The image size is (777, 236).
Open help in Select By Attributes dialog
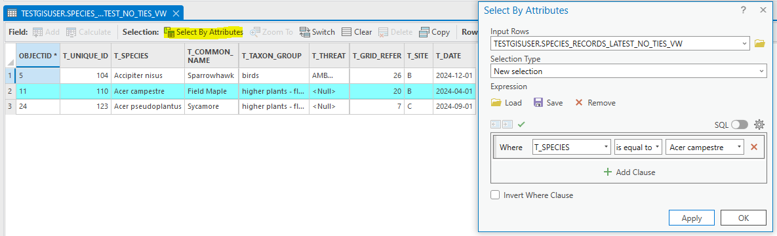tap(744, 10)
